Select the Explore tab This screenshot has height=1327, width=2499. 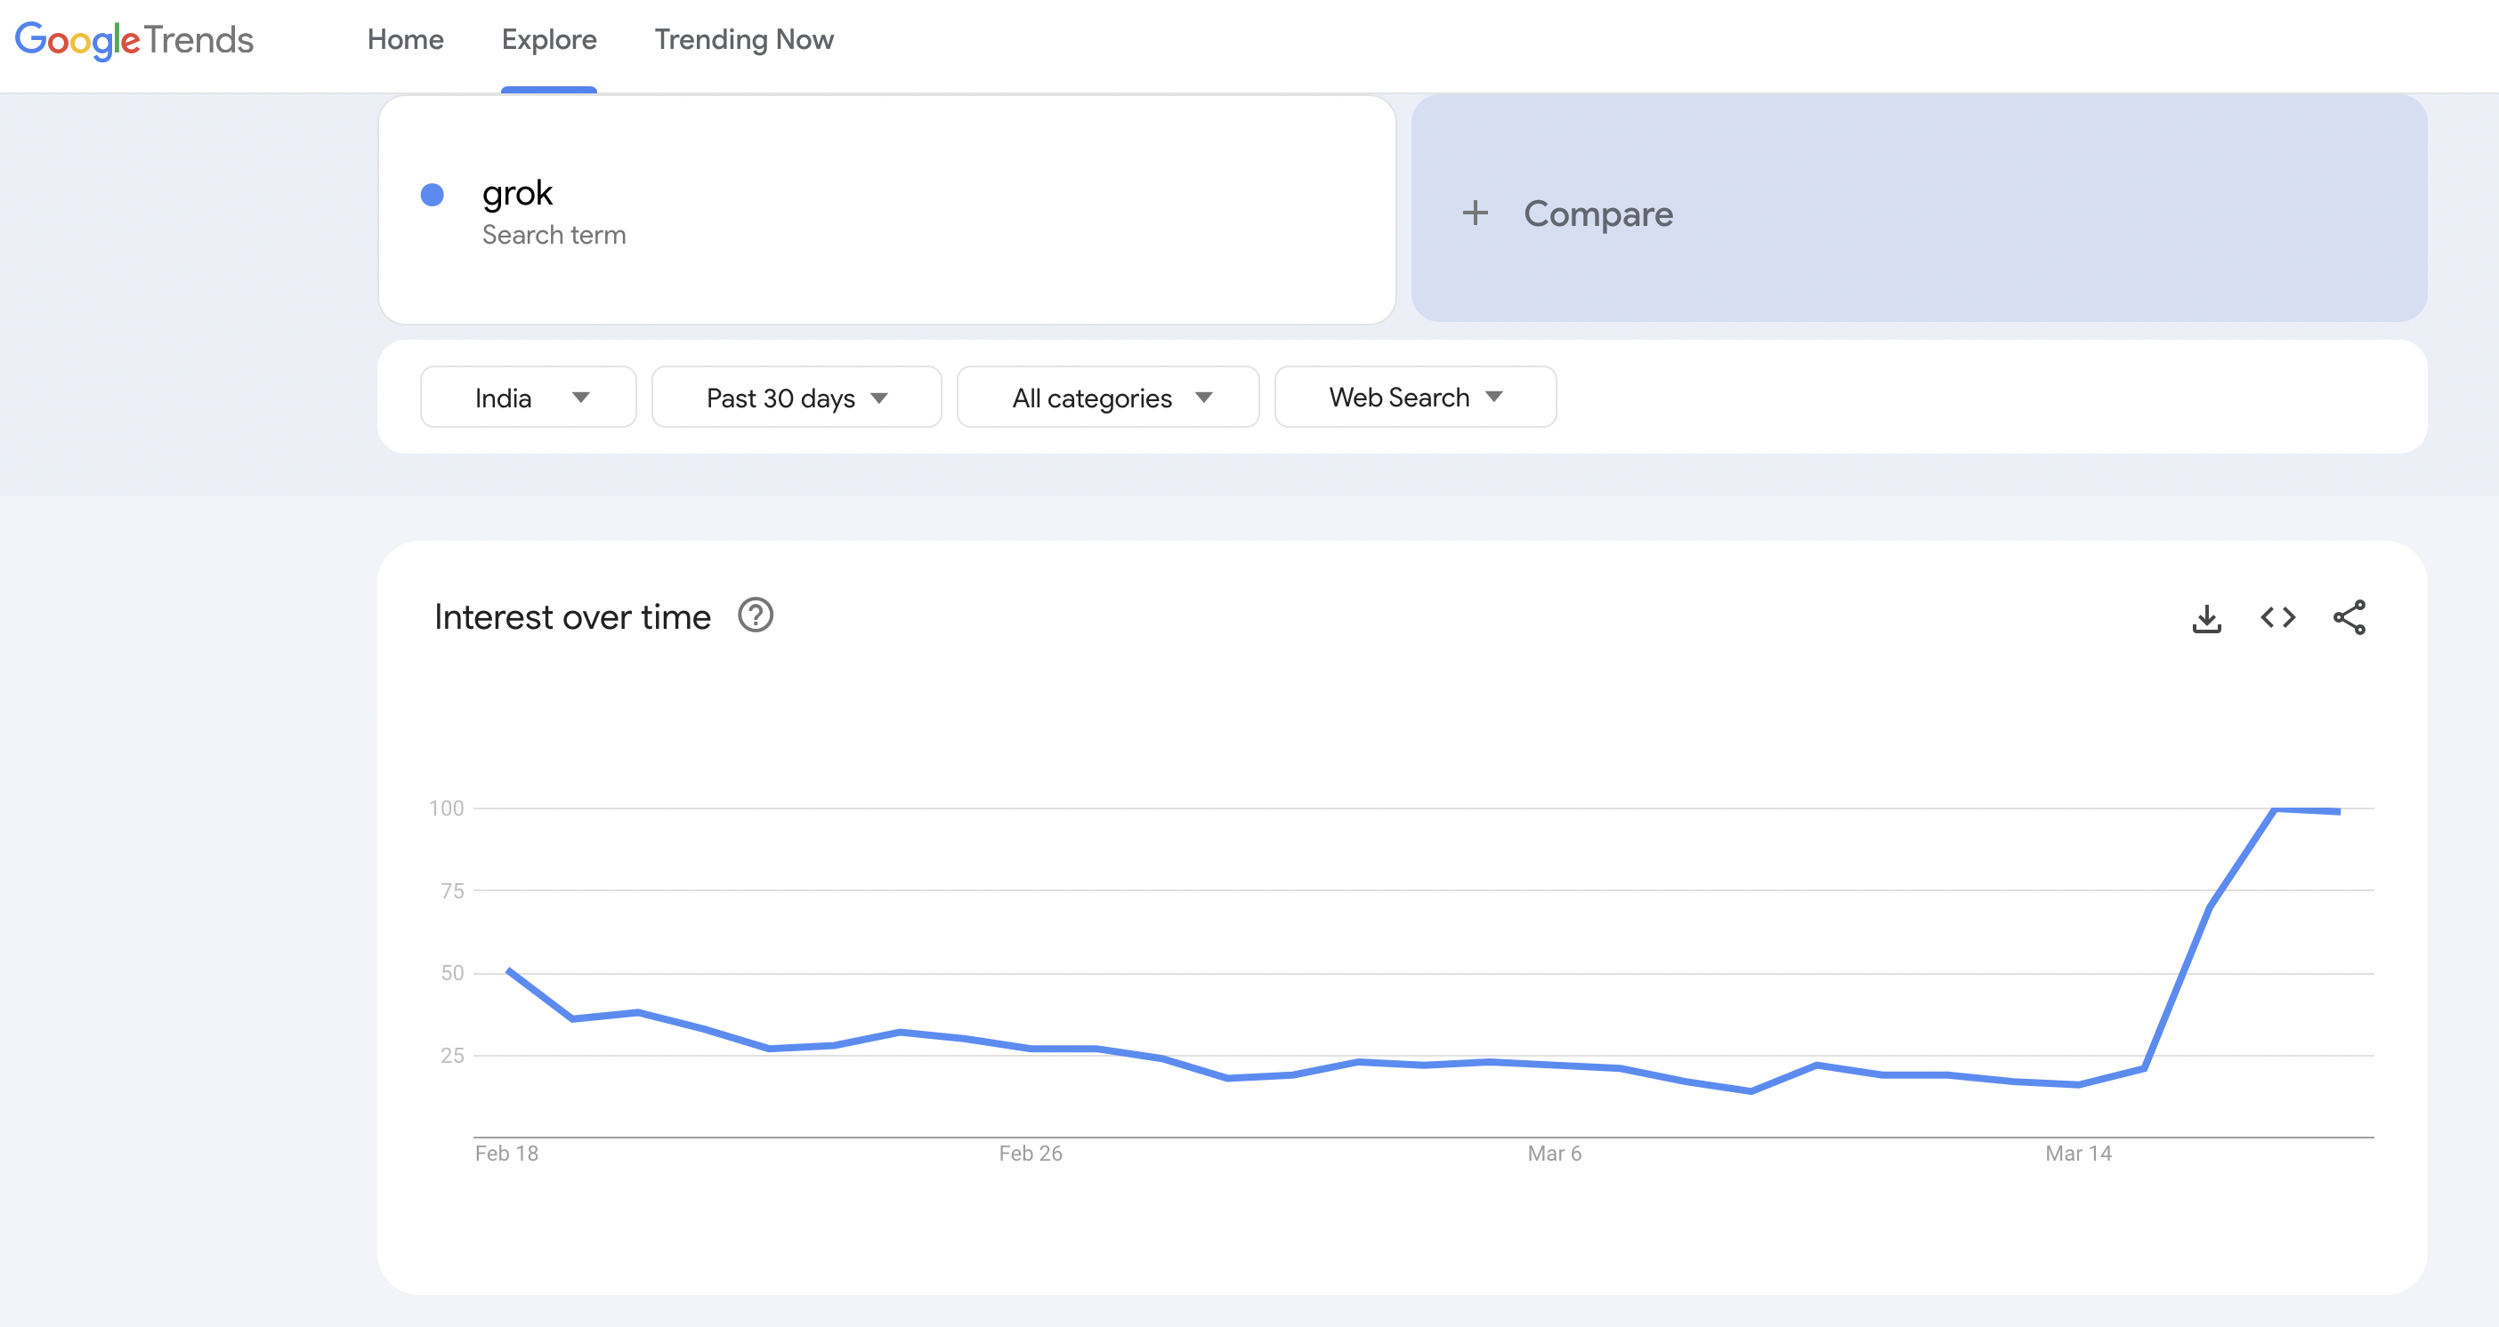click(549, 40)
